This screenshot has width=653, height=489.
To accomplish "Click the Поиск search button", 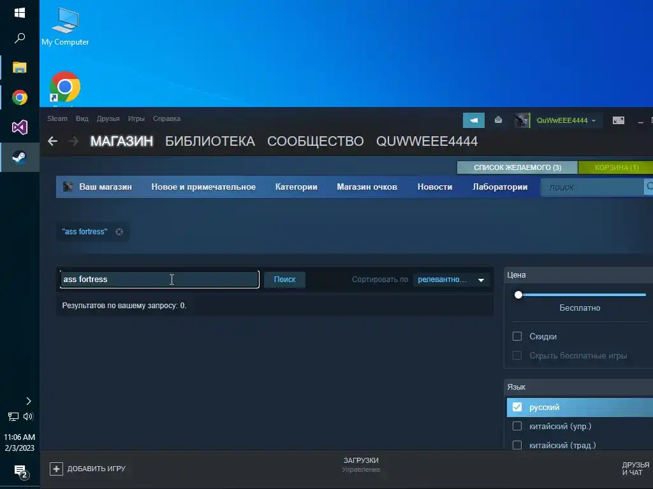I will (284, 280).
